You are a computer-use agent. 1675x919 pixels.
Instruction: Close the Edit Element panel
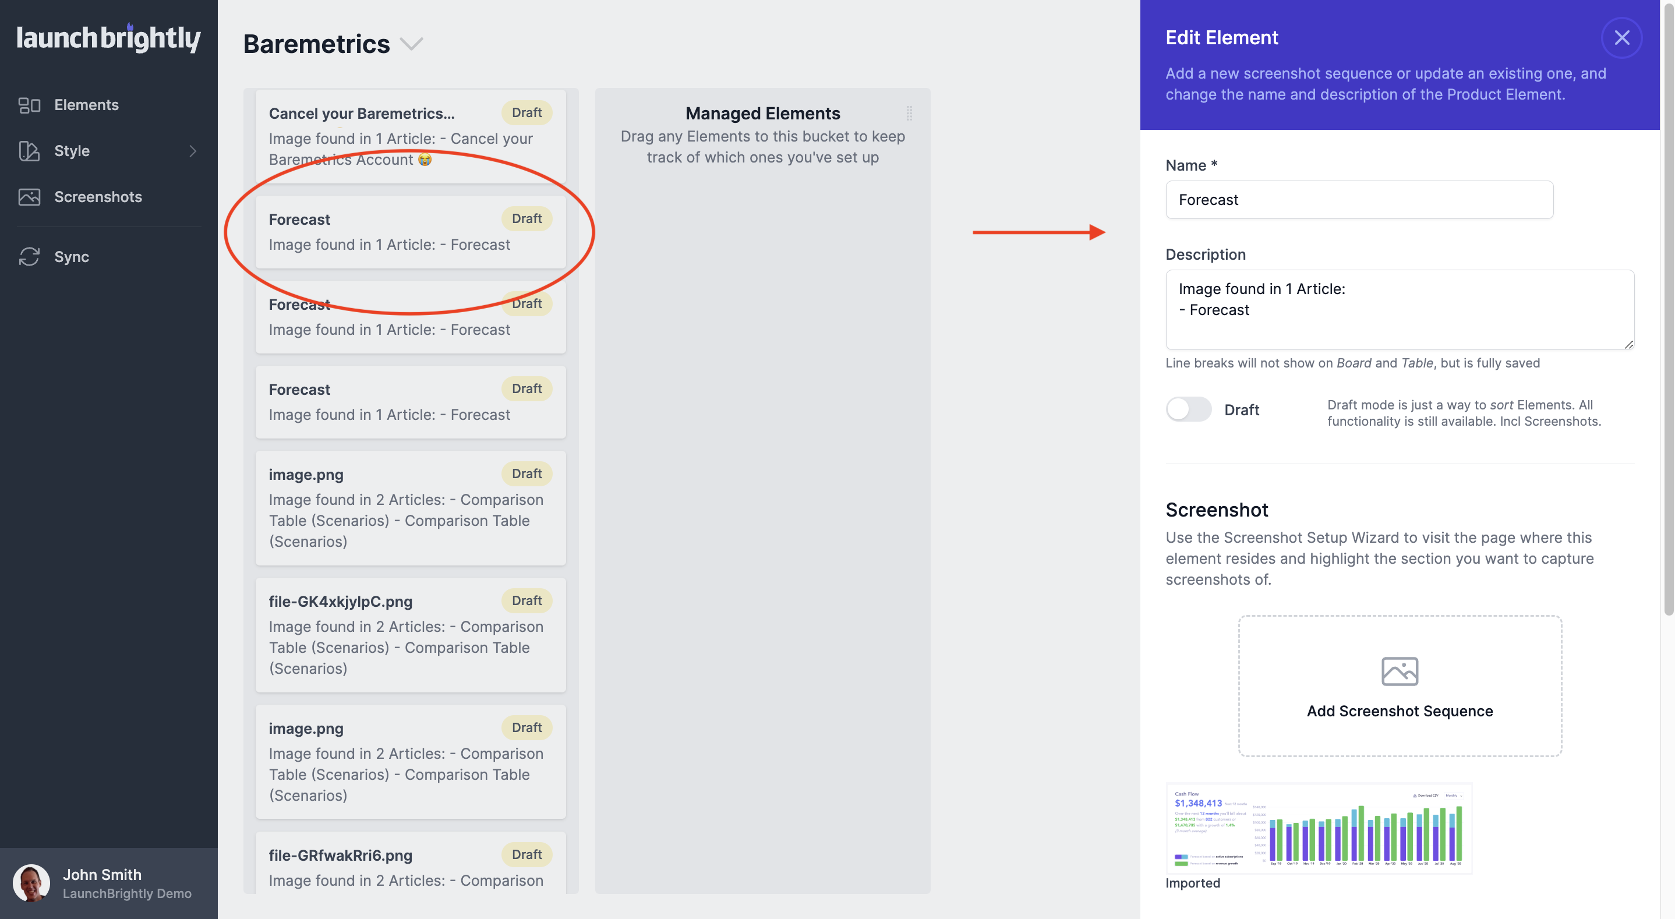pos(1621,37)
